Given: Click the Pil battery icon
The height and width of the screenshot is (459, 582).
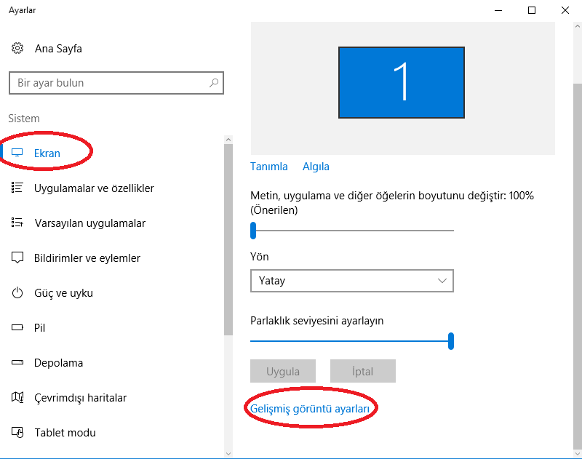Looking at the screenshot, I should click(17, 327).
